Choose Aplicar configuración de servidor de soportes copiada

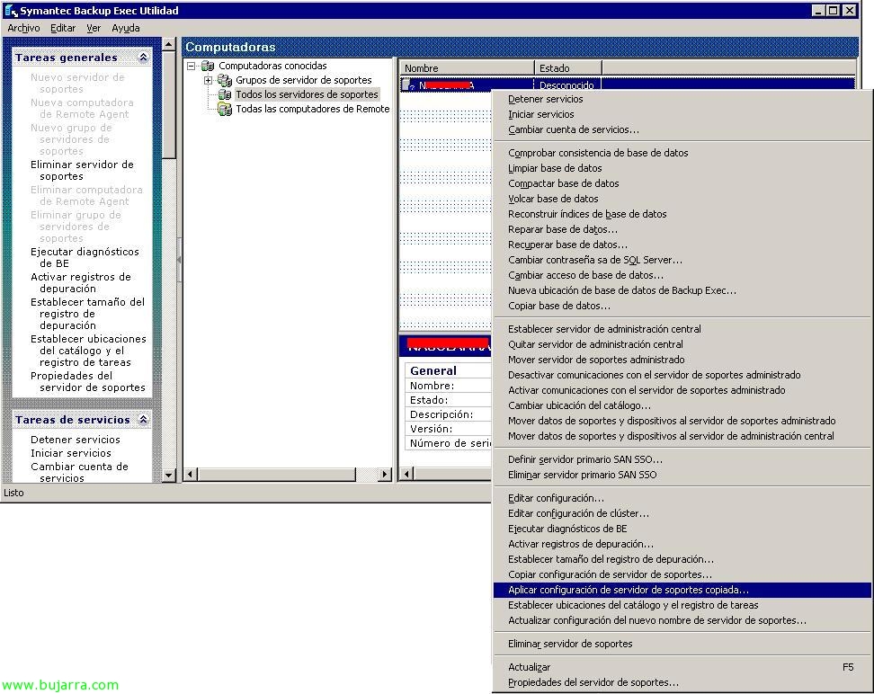(x=682, y=590)
